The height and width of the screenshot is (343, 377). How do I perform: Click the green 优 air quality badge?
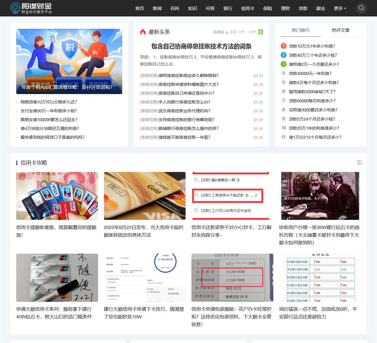[261, 32]
